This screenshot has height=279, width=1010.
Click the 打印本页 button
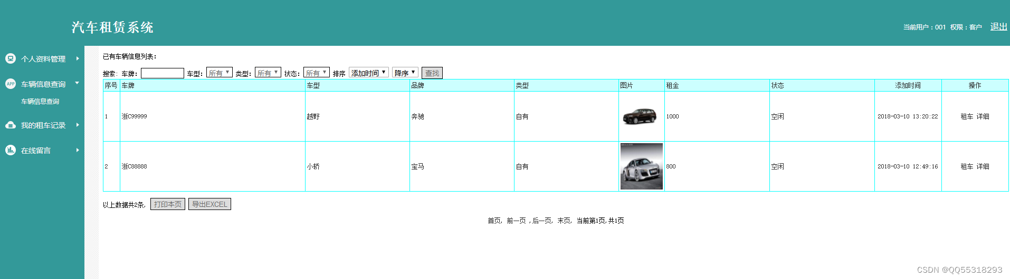pos(168,204)
